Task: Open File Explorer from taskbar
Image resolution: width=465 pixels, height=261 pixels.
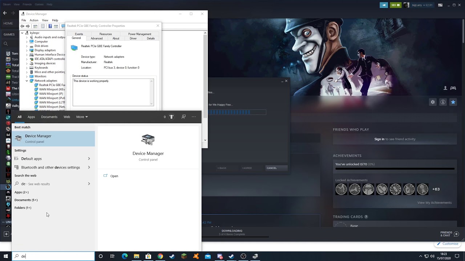Action: pyautogui.click(x=137, y=256)
